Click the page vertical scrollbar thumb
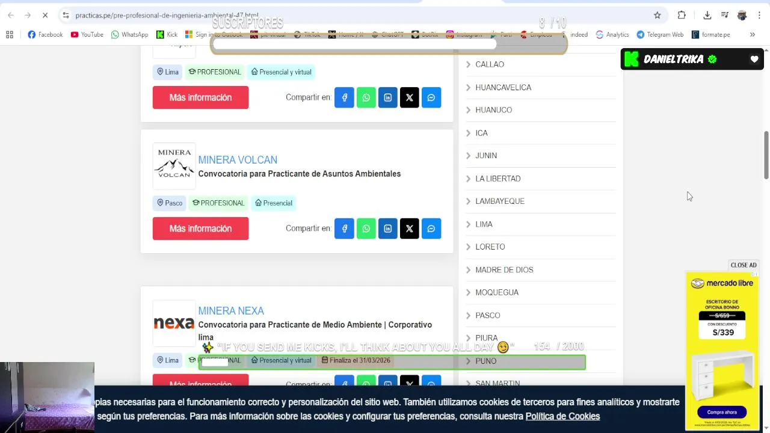Viewport: 770px width, 433px height. coord(766,155)
